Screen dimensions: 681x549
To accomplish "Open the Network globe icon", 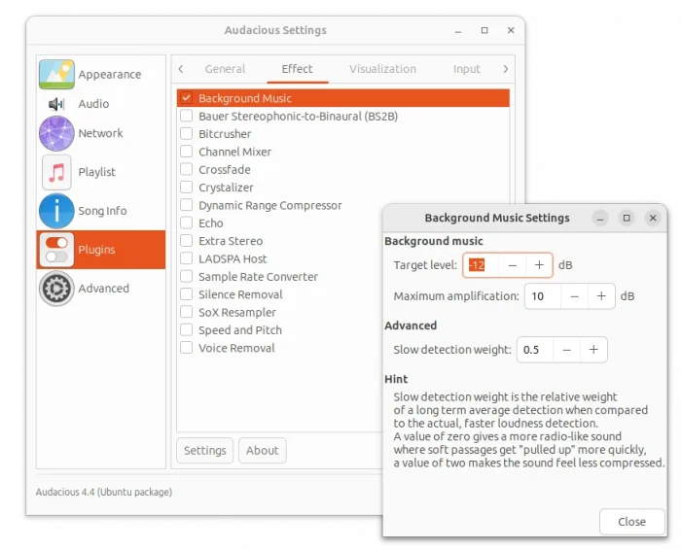I will pyautogui.click(x=56, y=133).
